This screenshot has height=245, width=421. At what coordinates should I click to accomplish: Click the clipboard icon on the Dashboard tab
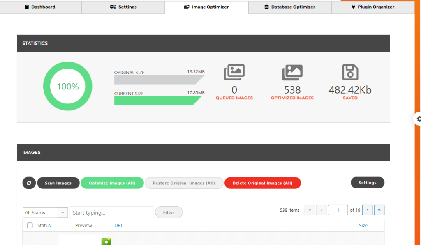click(27, 7)
